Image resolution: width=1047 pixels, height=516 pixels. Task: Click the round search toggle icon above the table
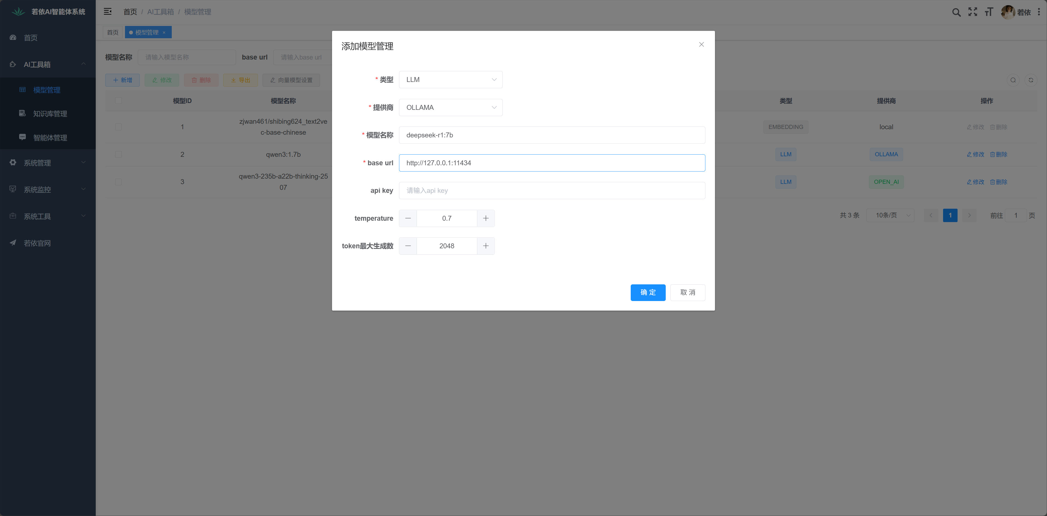point(1013,80)
